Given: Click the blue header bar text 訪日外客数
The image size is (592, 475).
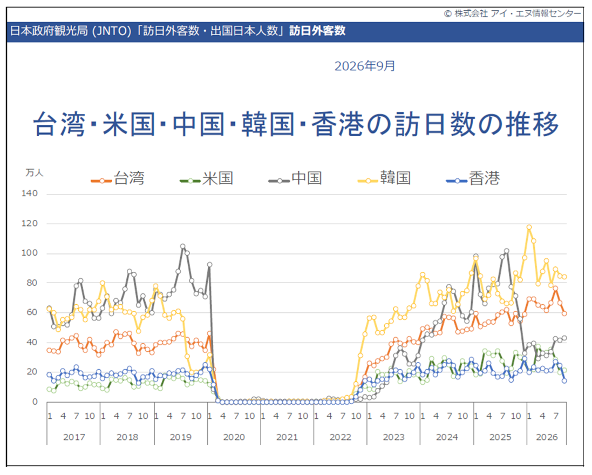Looking at the screenshot, I should pyautogui.click(x=317, y=31).
